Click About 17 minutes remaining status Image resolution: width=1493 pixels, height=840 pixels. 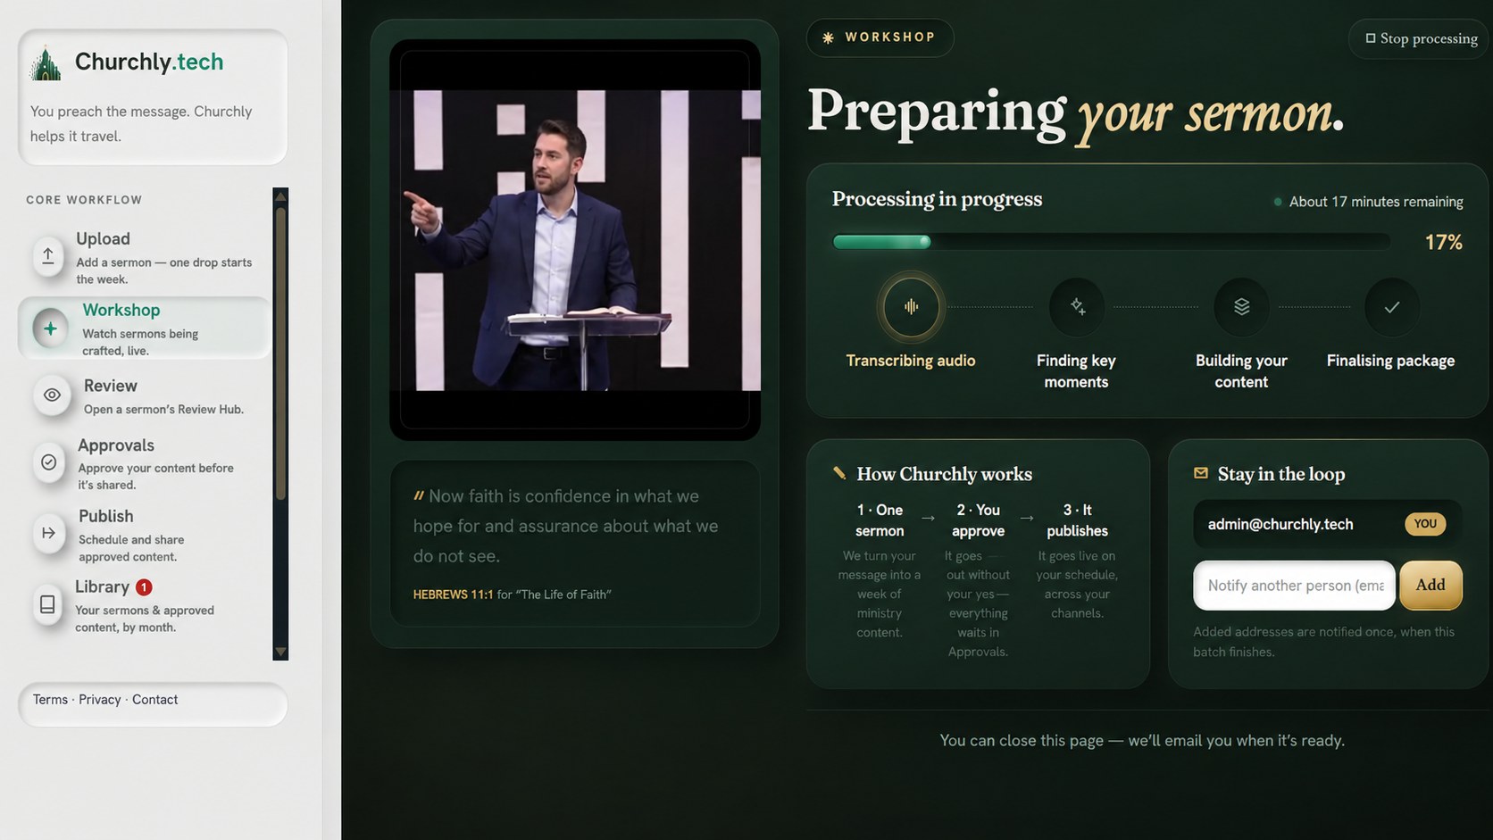1369,202
